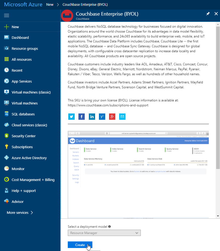Click the New label in the sidebar

point(15,27)
